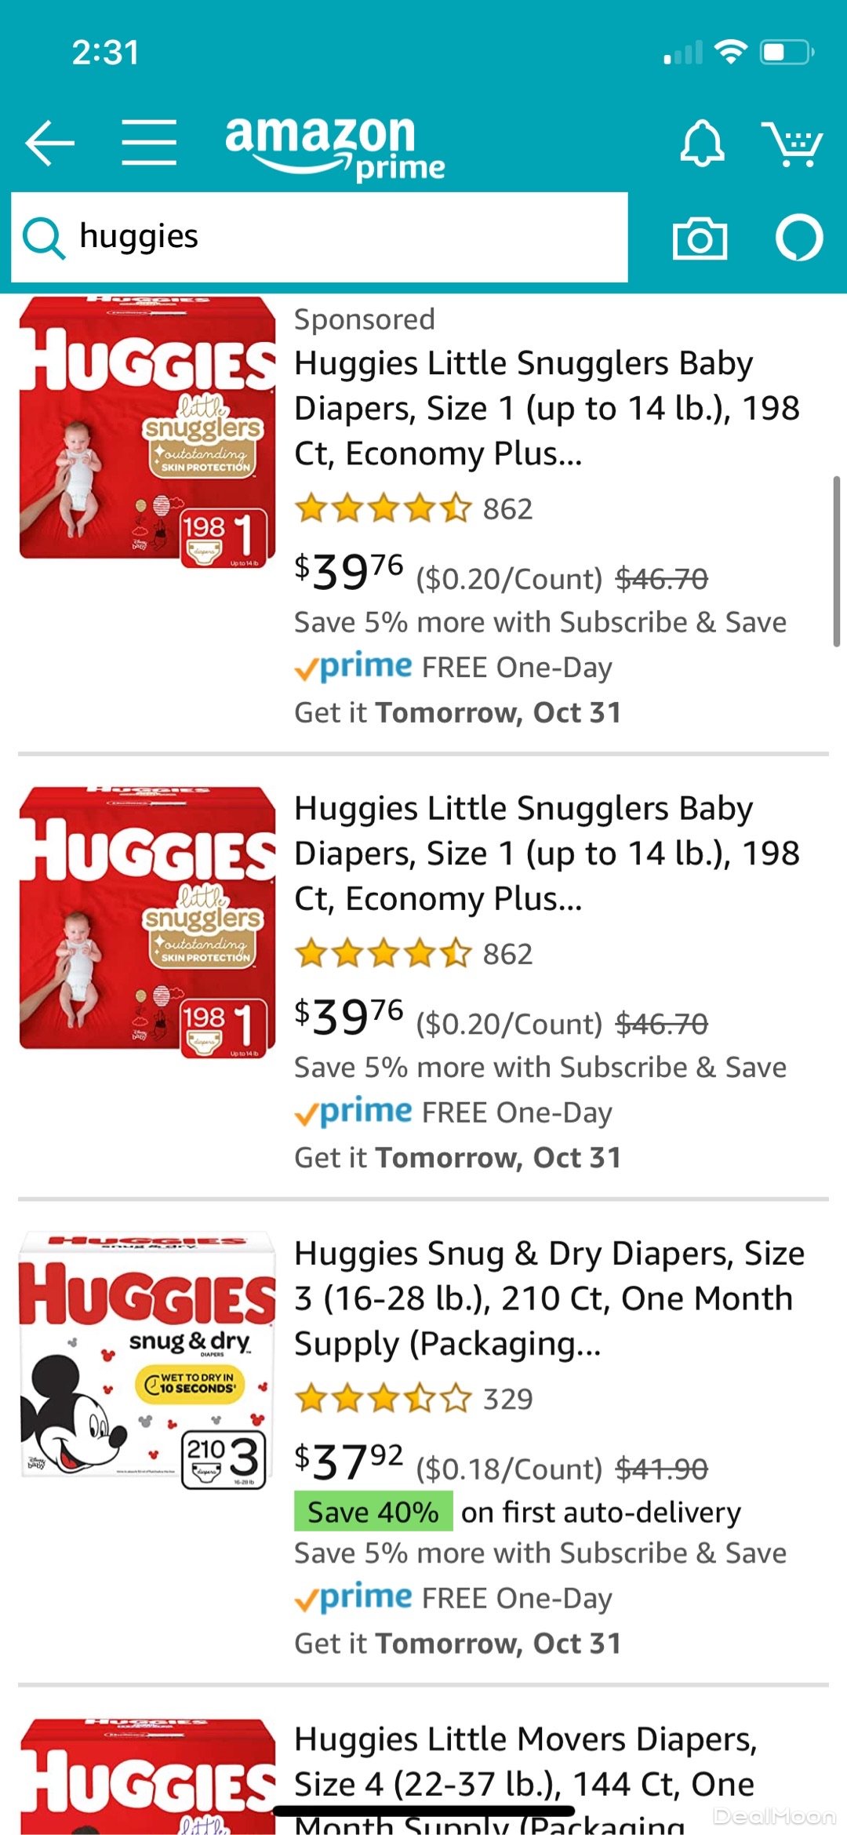
Task: Open the hamburger menu
Action: (149, 143)
